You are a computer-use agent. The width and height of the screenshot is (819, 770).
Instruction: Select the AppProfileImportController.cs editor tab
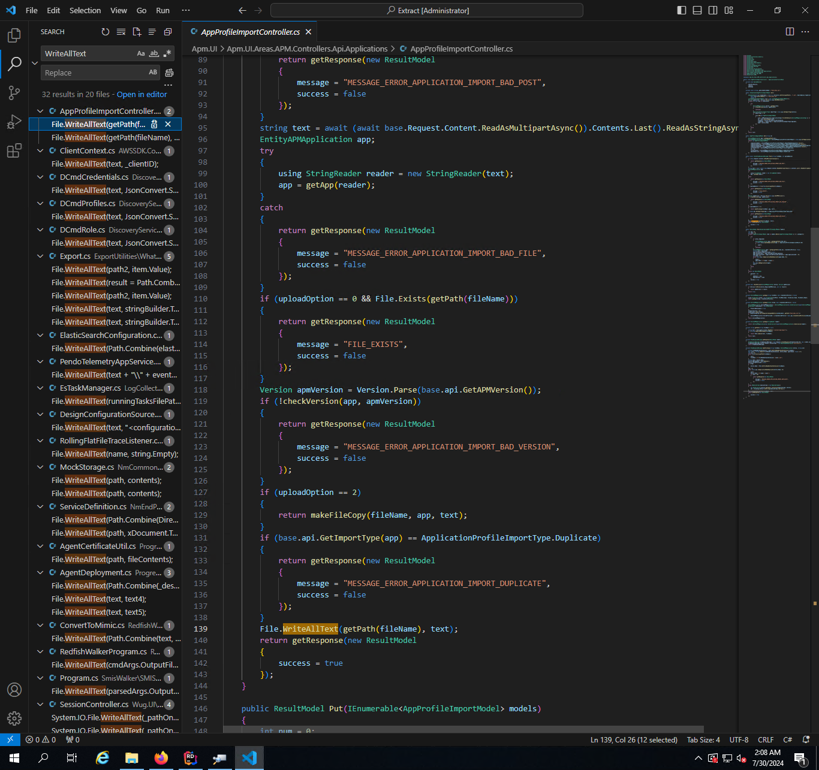(x=250, y=32)
